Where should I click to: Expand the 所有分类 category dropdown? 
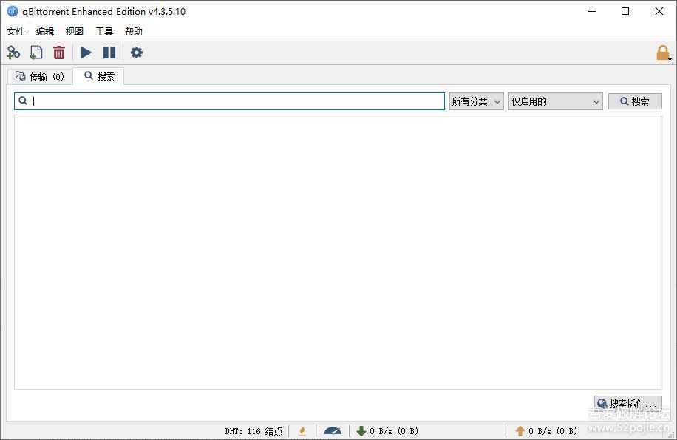click(x=476, y=101)
